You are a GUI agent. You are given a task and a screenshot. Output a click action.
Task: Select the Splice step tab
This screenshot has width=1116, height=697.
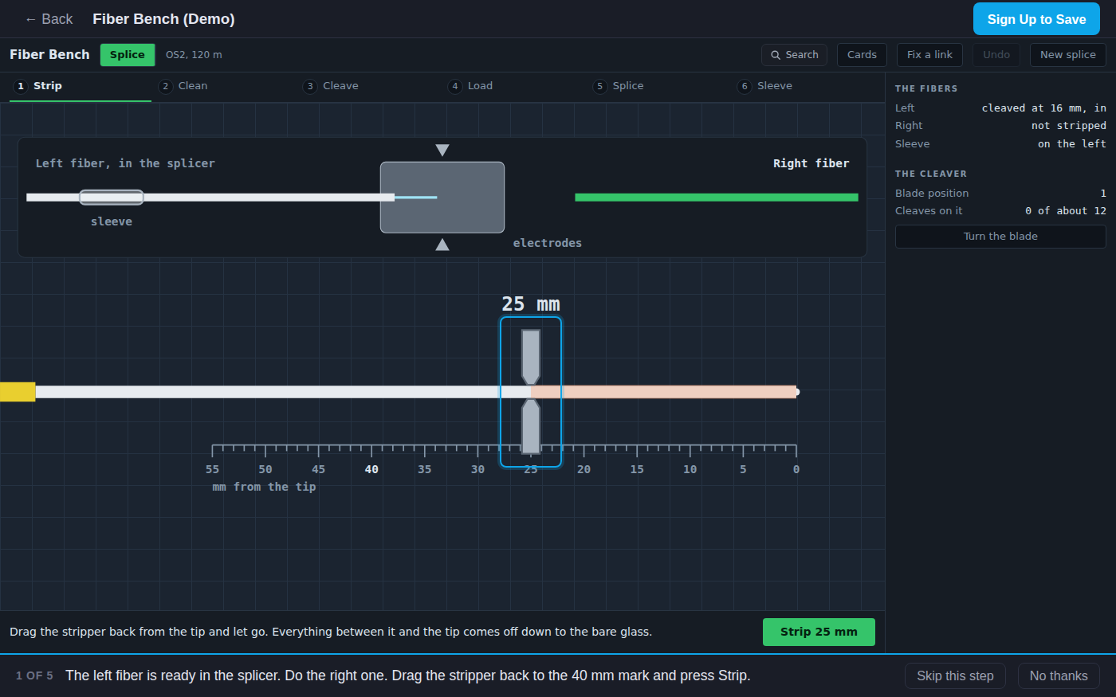coord(659,86)
